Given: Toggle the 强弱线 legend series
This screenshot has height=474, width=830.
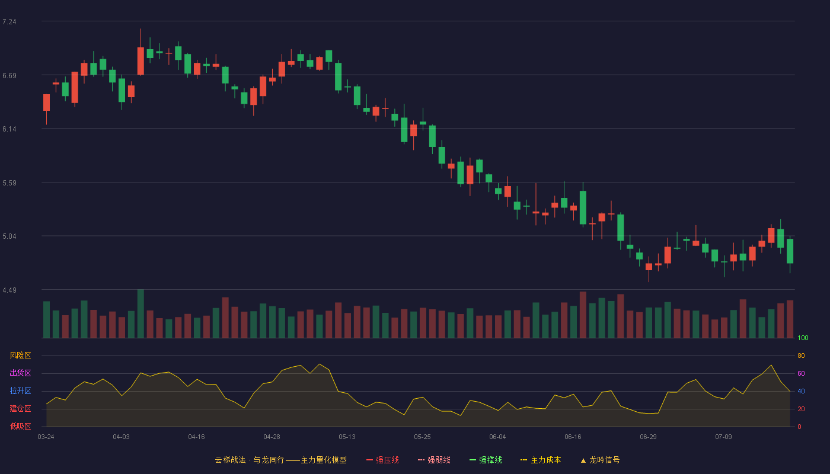Looking at the screenshot, I should coord(434,460).
